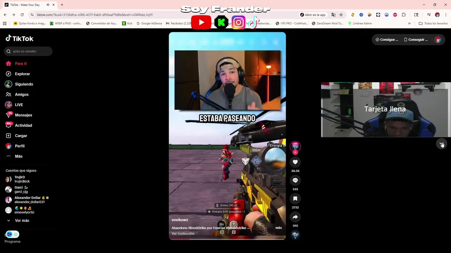
Task: Open the Chrome apps grid icon
Action: (x=5, y=24)
